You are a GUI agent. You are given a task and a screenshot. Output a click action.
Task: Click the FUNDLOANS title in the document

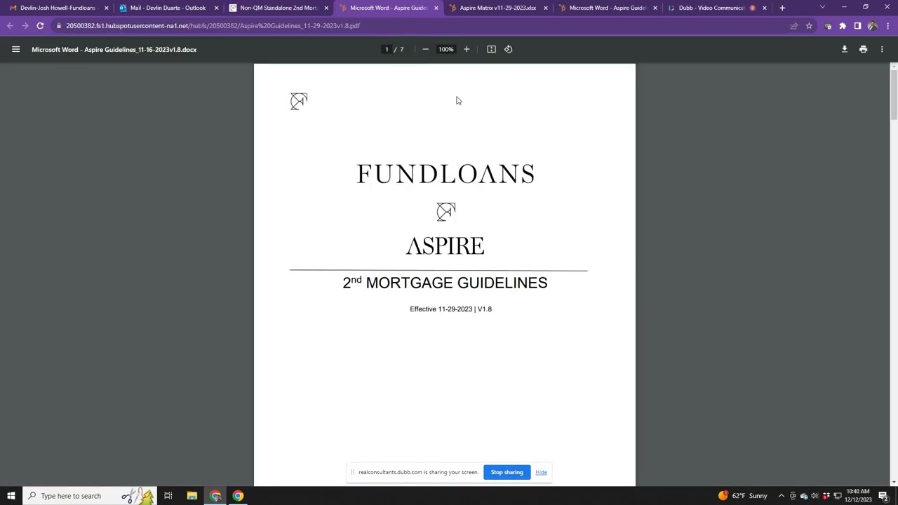[x=445, y=174]
